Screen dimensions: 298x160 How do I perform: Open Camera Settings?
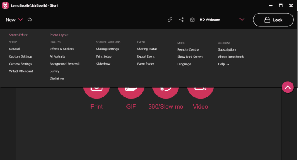click(x=20, y=64)
